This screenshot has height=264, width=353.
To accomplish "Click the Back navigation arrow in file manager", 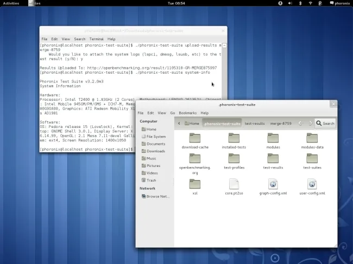I will (x=300, y=124).
